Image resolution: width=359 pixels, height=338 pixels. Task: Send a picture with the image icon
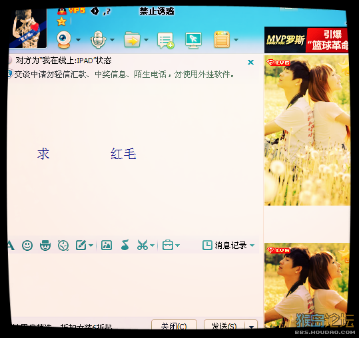[x=107, y=246]
